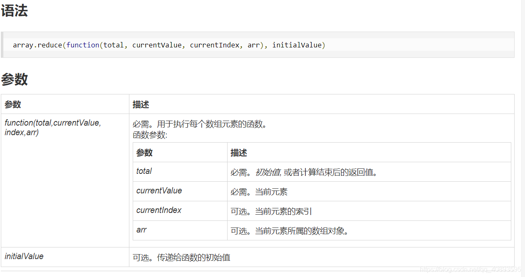Click the 可选。当前元素的索引 description

tap(271, 211)
